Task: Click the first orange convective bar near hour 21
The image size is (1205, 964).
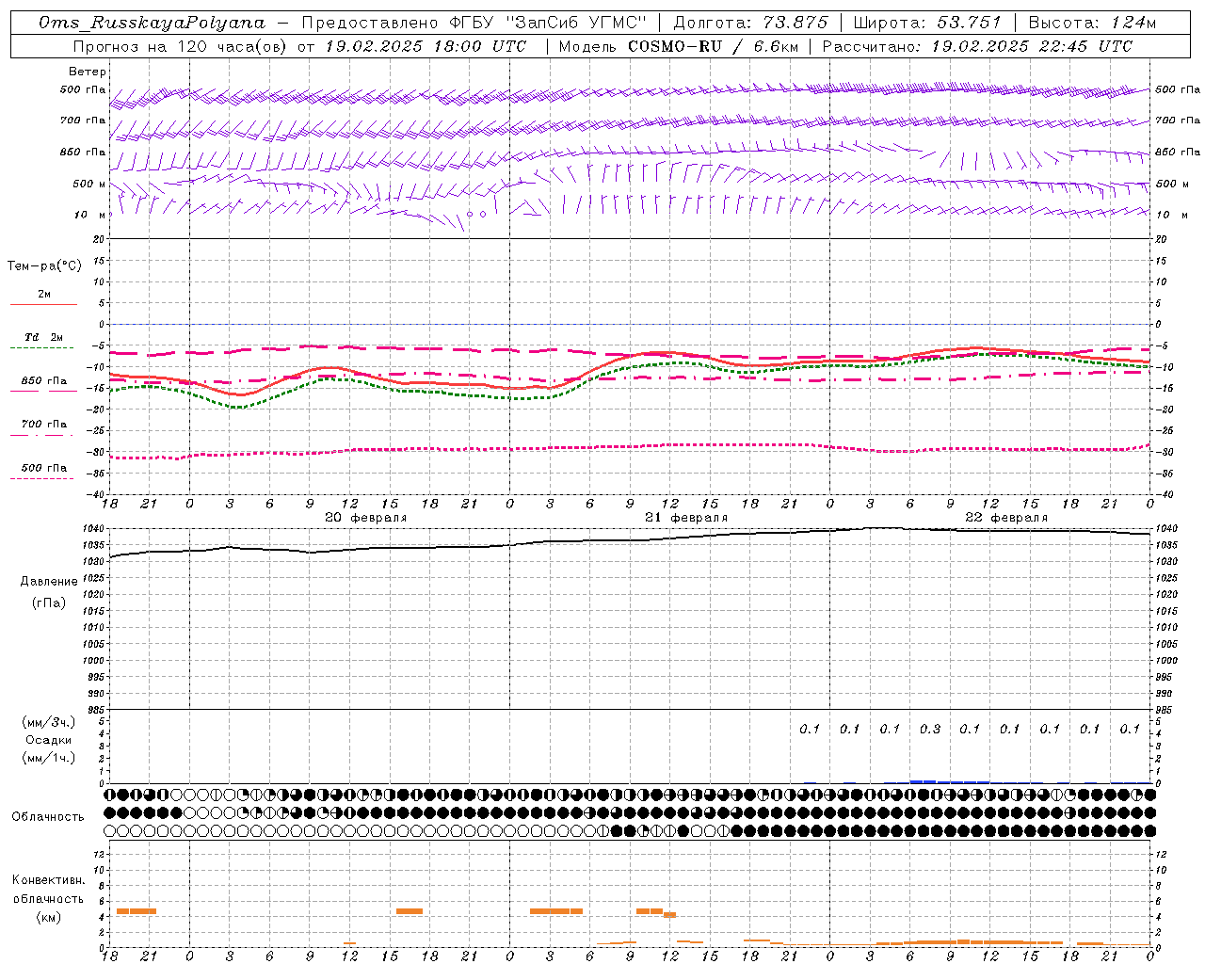Action: click(136, 911)
